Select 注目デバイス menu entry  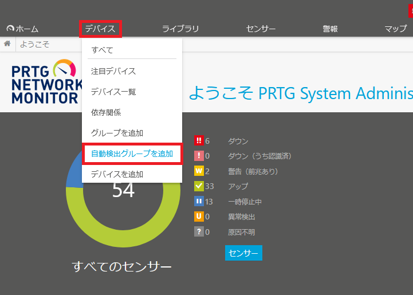tap(132, 71)
